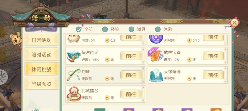The image size is (248, 111).
Task: Click the scroll indicator beside 侠客传记 entry
Action: tap(143, 56)
